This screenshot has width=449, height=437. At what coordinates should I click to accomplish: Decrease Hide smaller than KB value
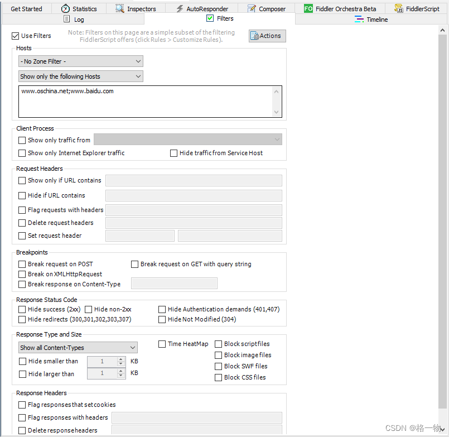pos(121,364)
